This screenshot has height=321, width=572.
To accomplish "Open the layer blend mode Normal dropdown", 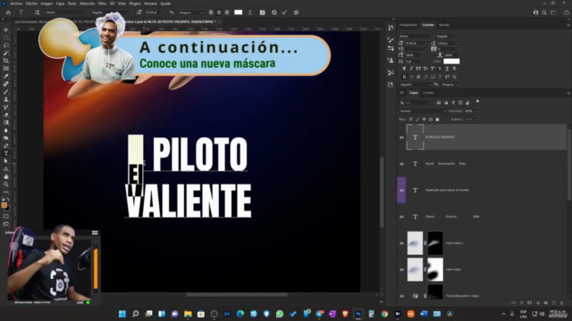I will (423, 111).
